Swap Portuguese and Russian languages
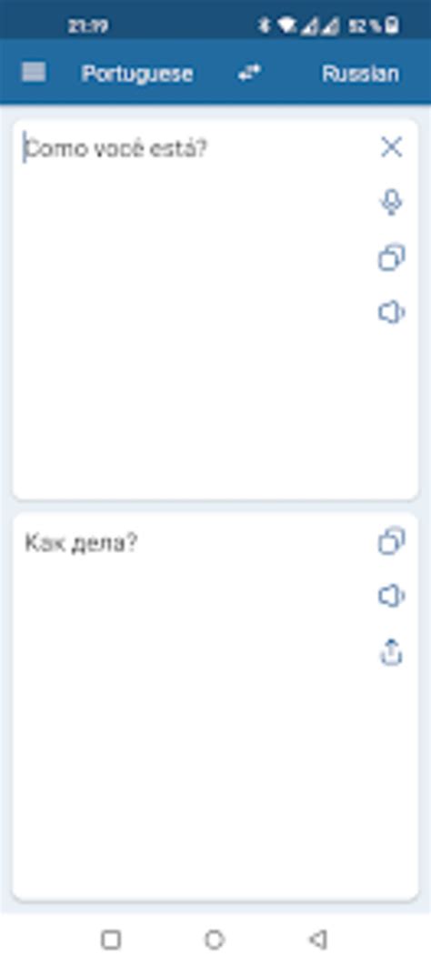 (x=249, y=73)
